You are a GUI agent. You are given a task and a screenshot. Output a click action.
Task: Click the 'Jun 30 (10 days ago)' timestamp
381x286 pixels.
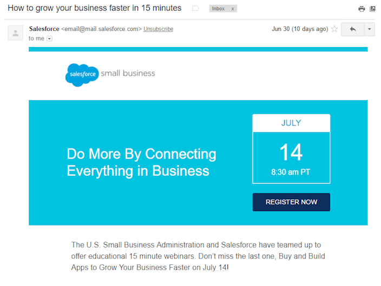(300, 29)
